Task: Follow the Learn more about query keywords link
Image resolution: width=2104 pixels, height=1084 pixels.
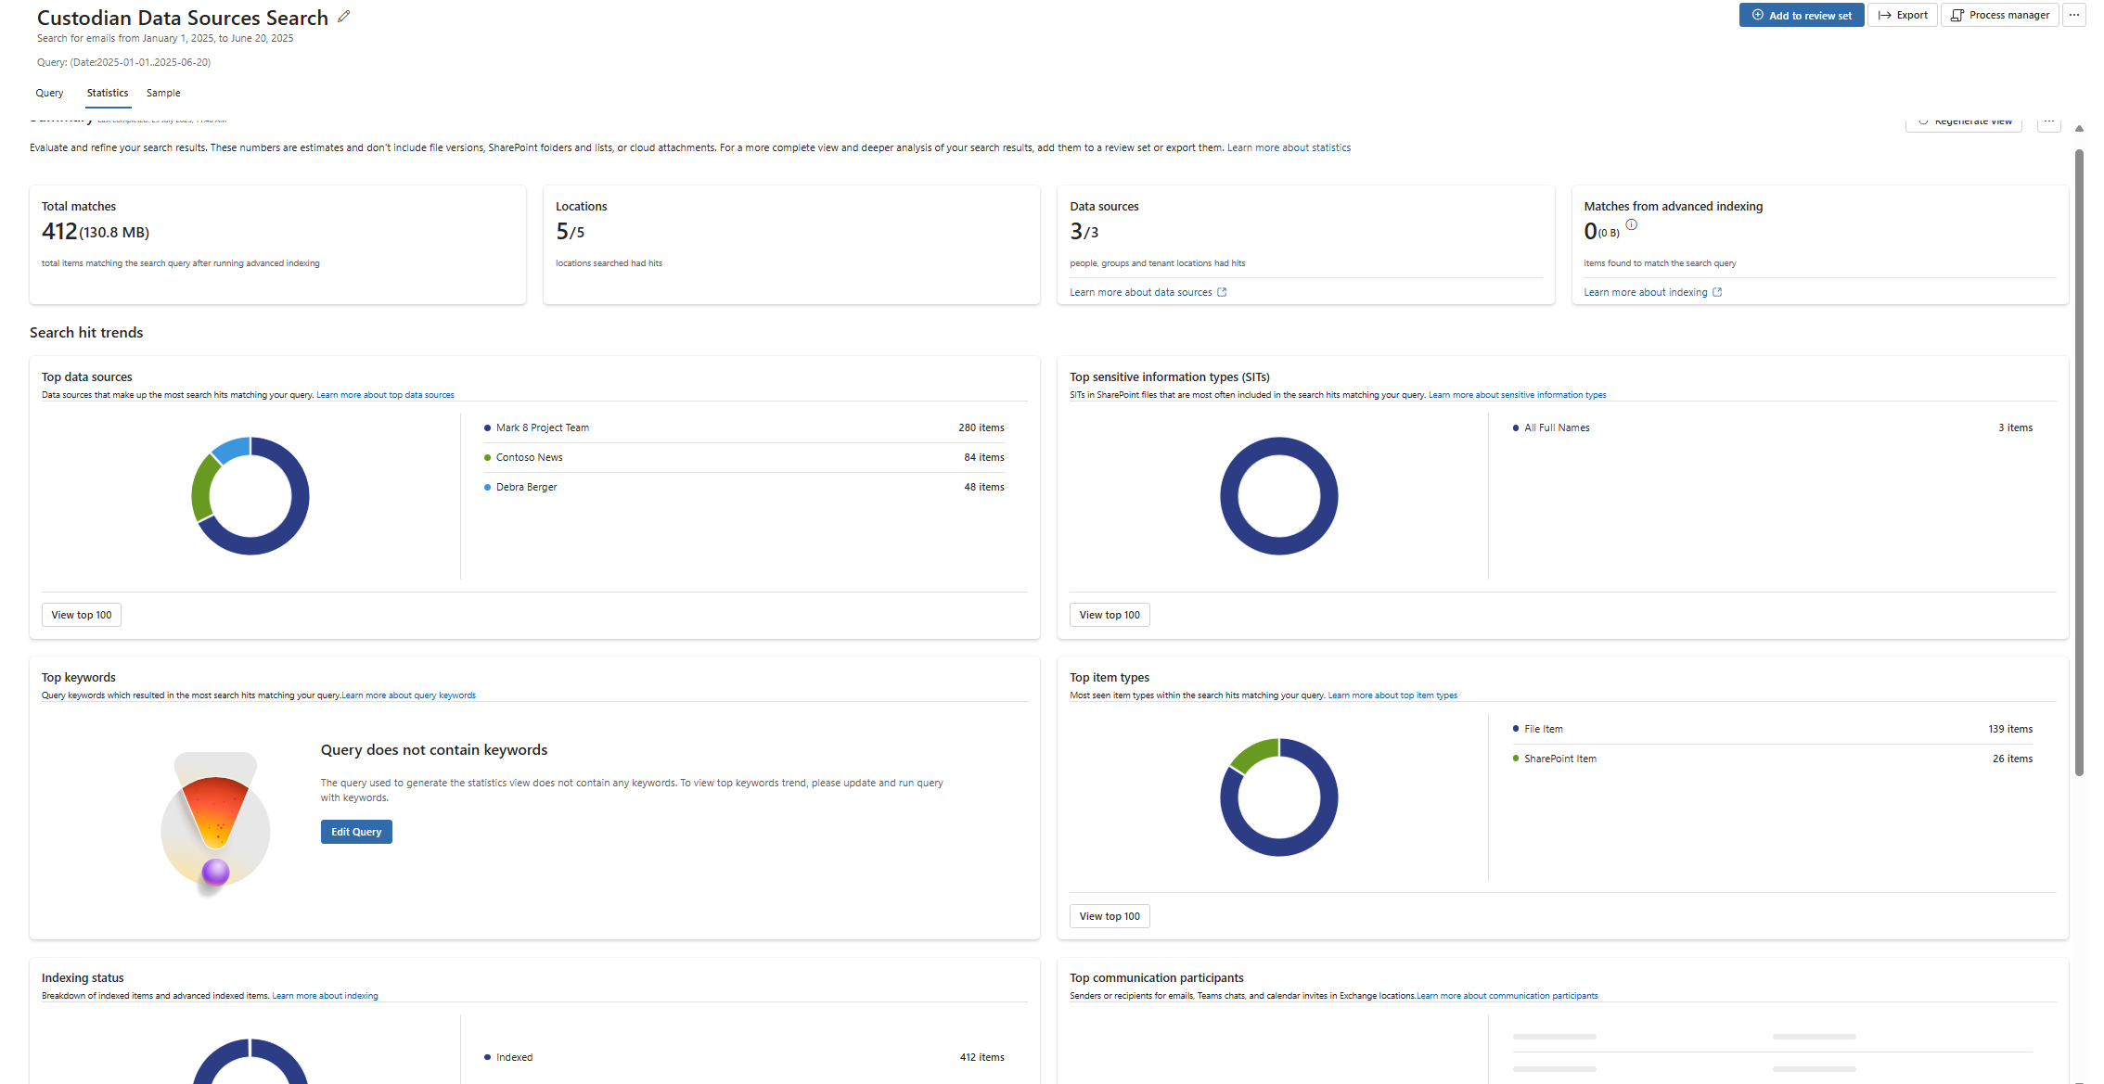Action: tap(408, 695)
